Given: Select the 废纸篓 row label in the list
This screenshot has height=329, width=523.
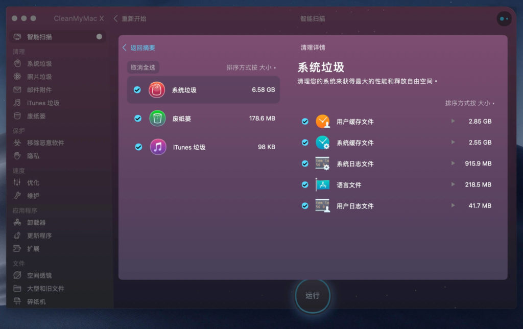Looking at the screenshot, I should tap(181, 119).
